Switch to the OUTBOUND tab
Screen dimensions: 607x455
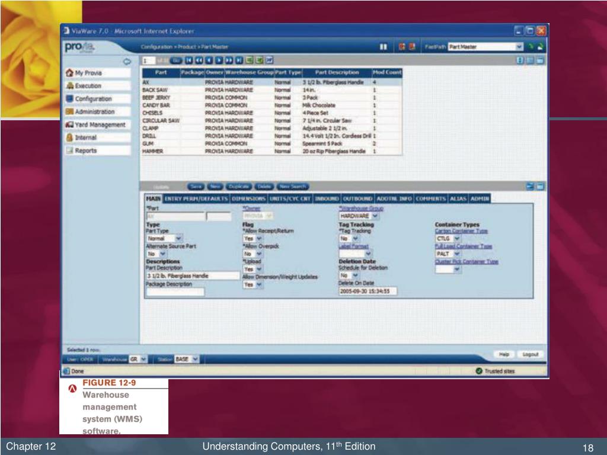[x=357, y=198]
